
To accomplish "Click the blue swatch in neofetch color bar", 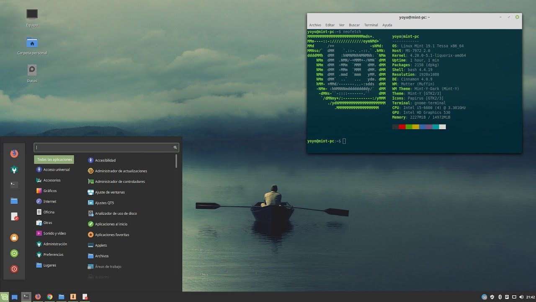I will tap(423, 127).
